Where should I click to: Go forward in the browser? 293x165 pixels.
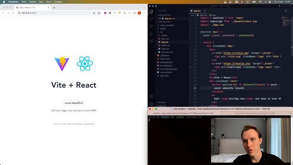(x=8, y=13)
